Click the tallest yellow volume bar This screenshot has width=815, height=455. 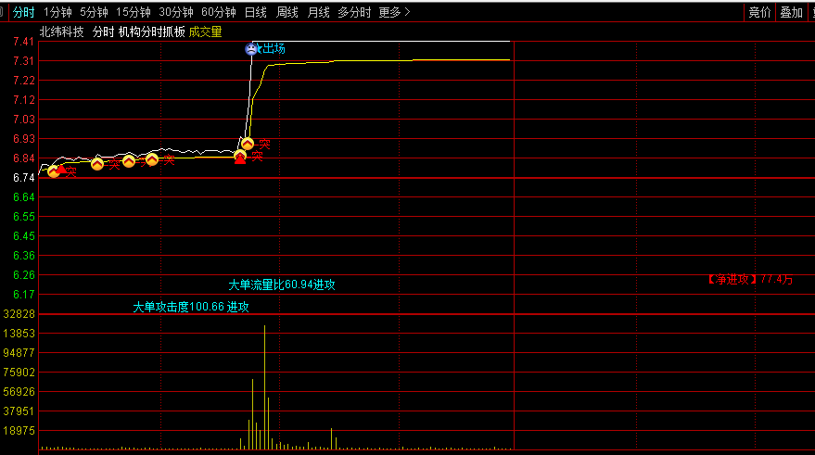[x=264, y=387]
